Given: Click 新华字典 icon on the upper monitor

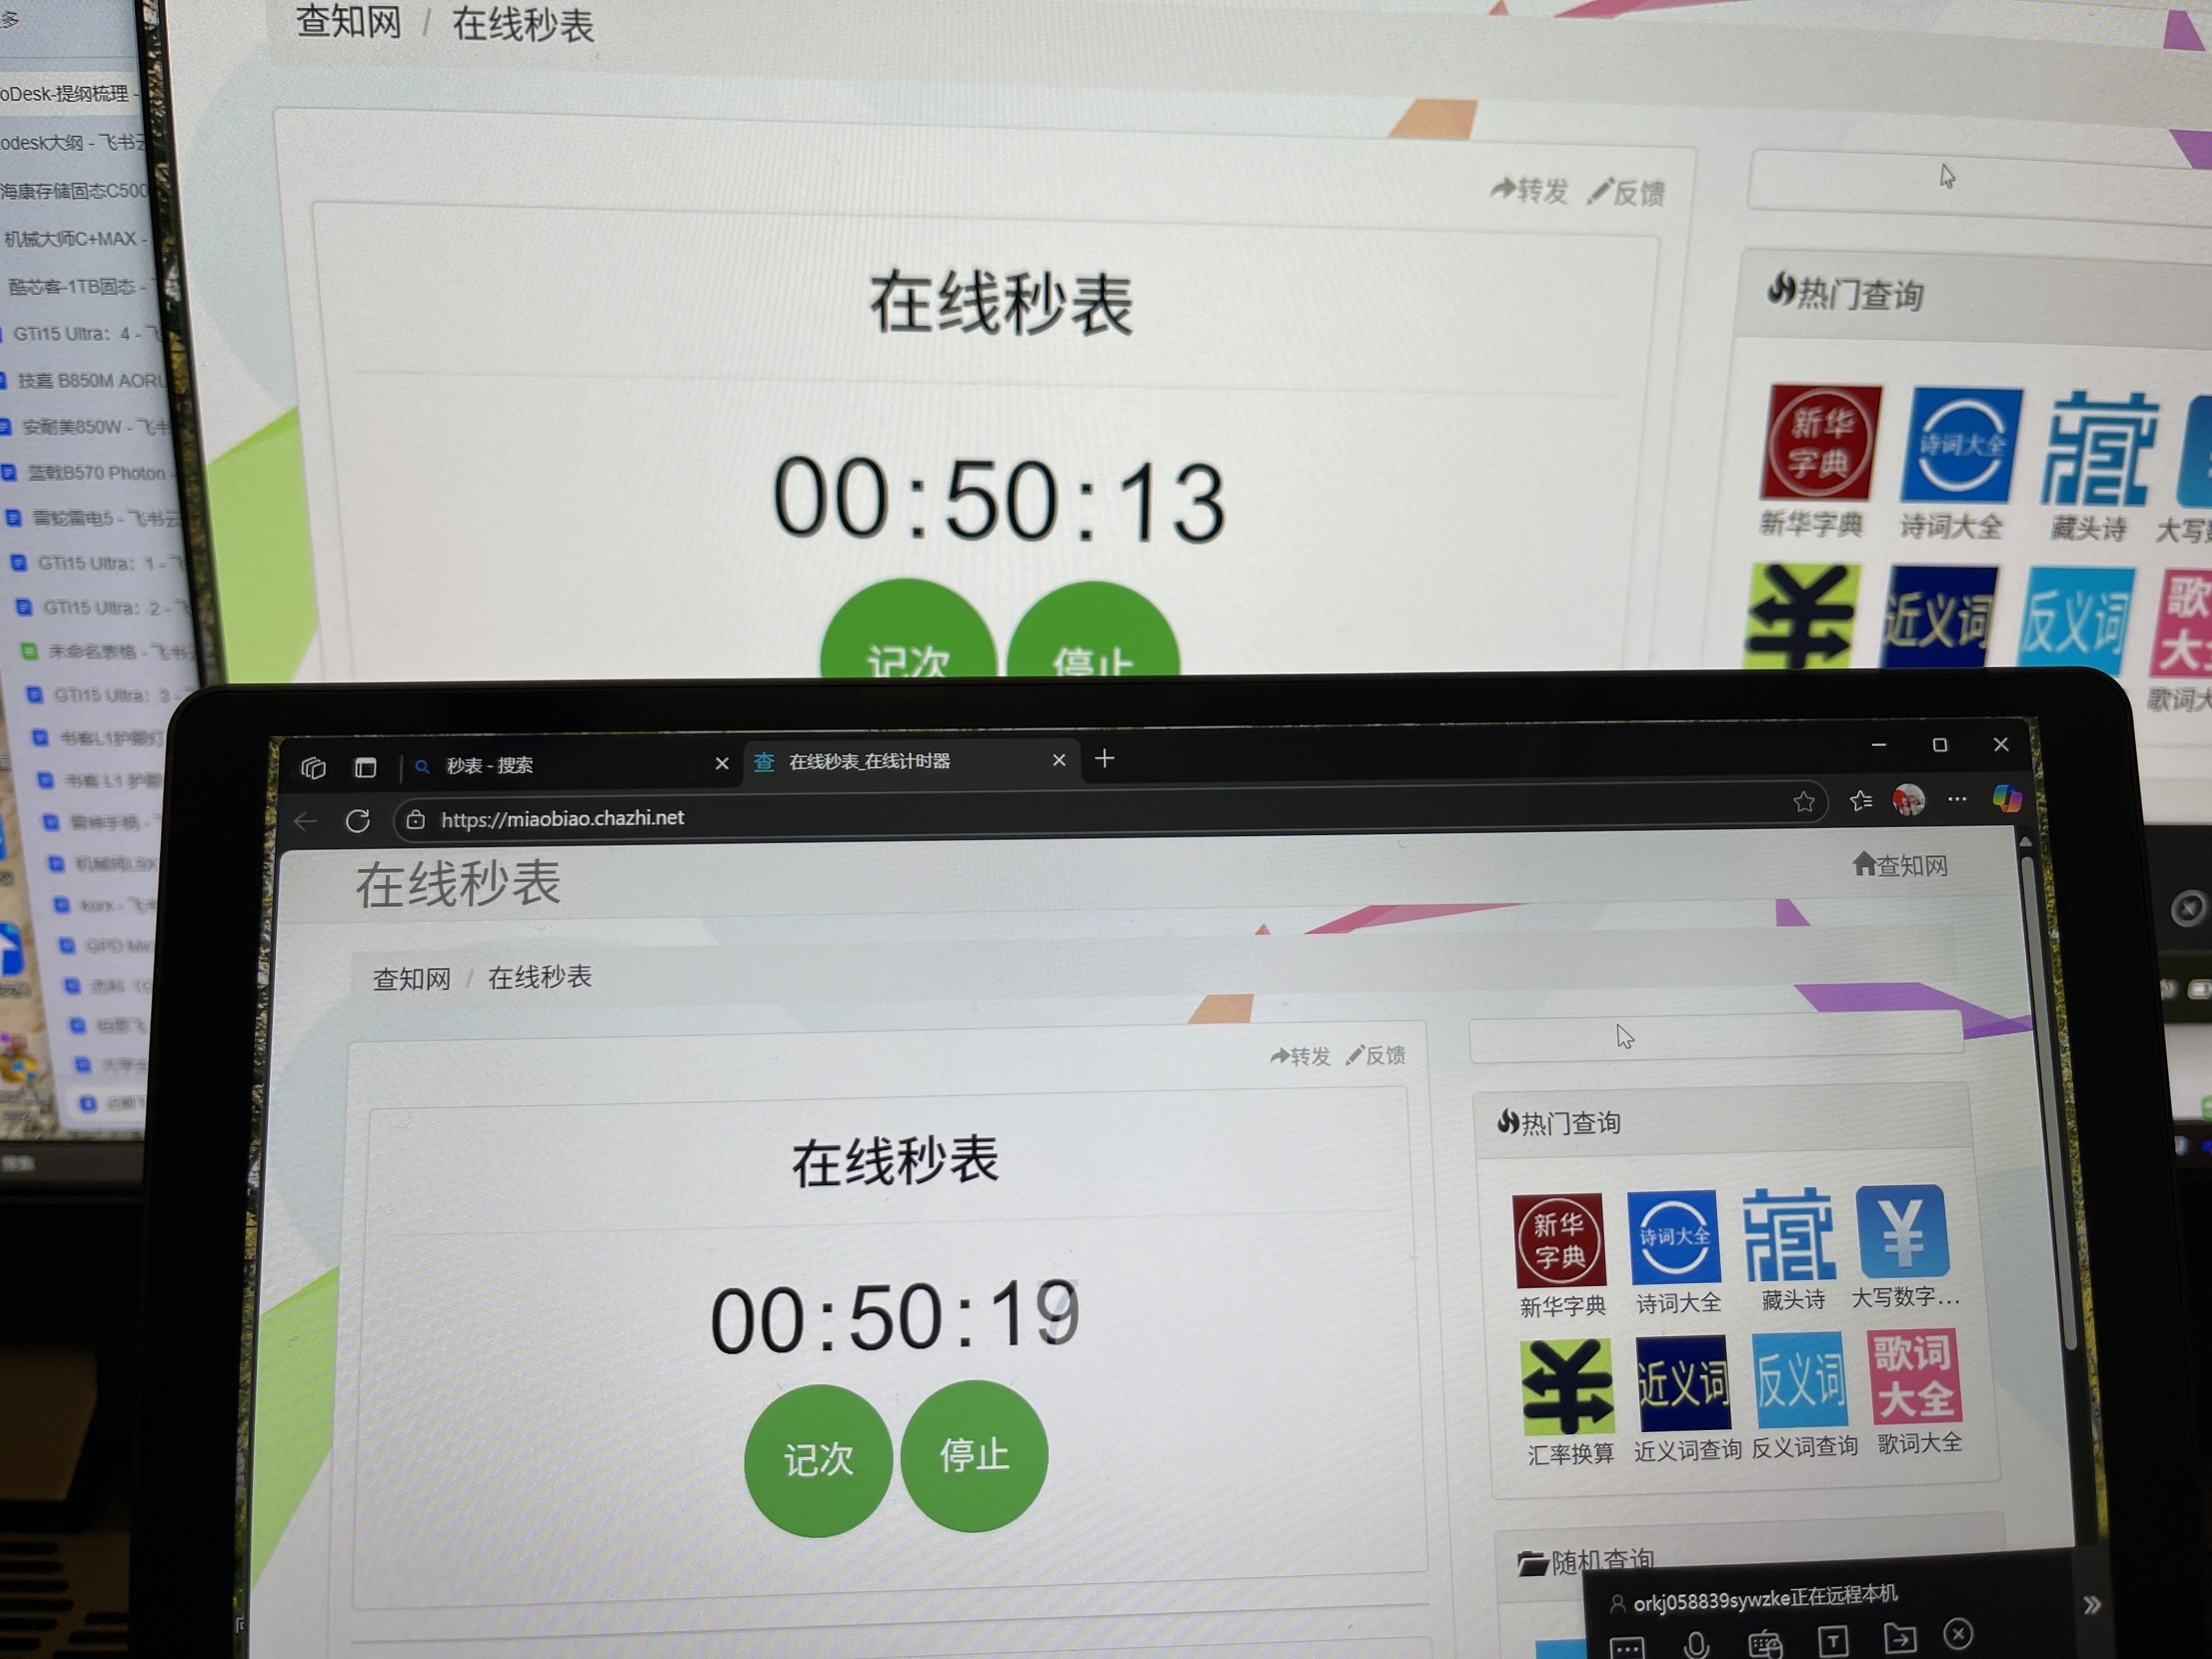Looking at the screenshot, I should click(1820, 443).
